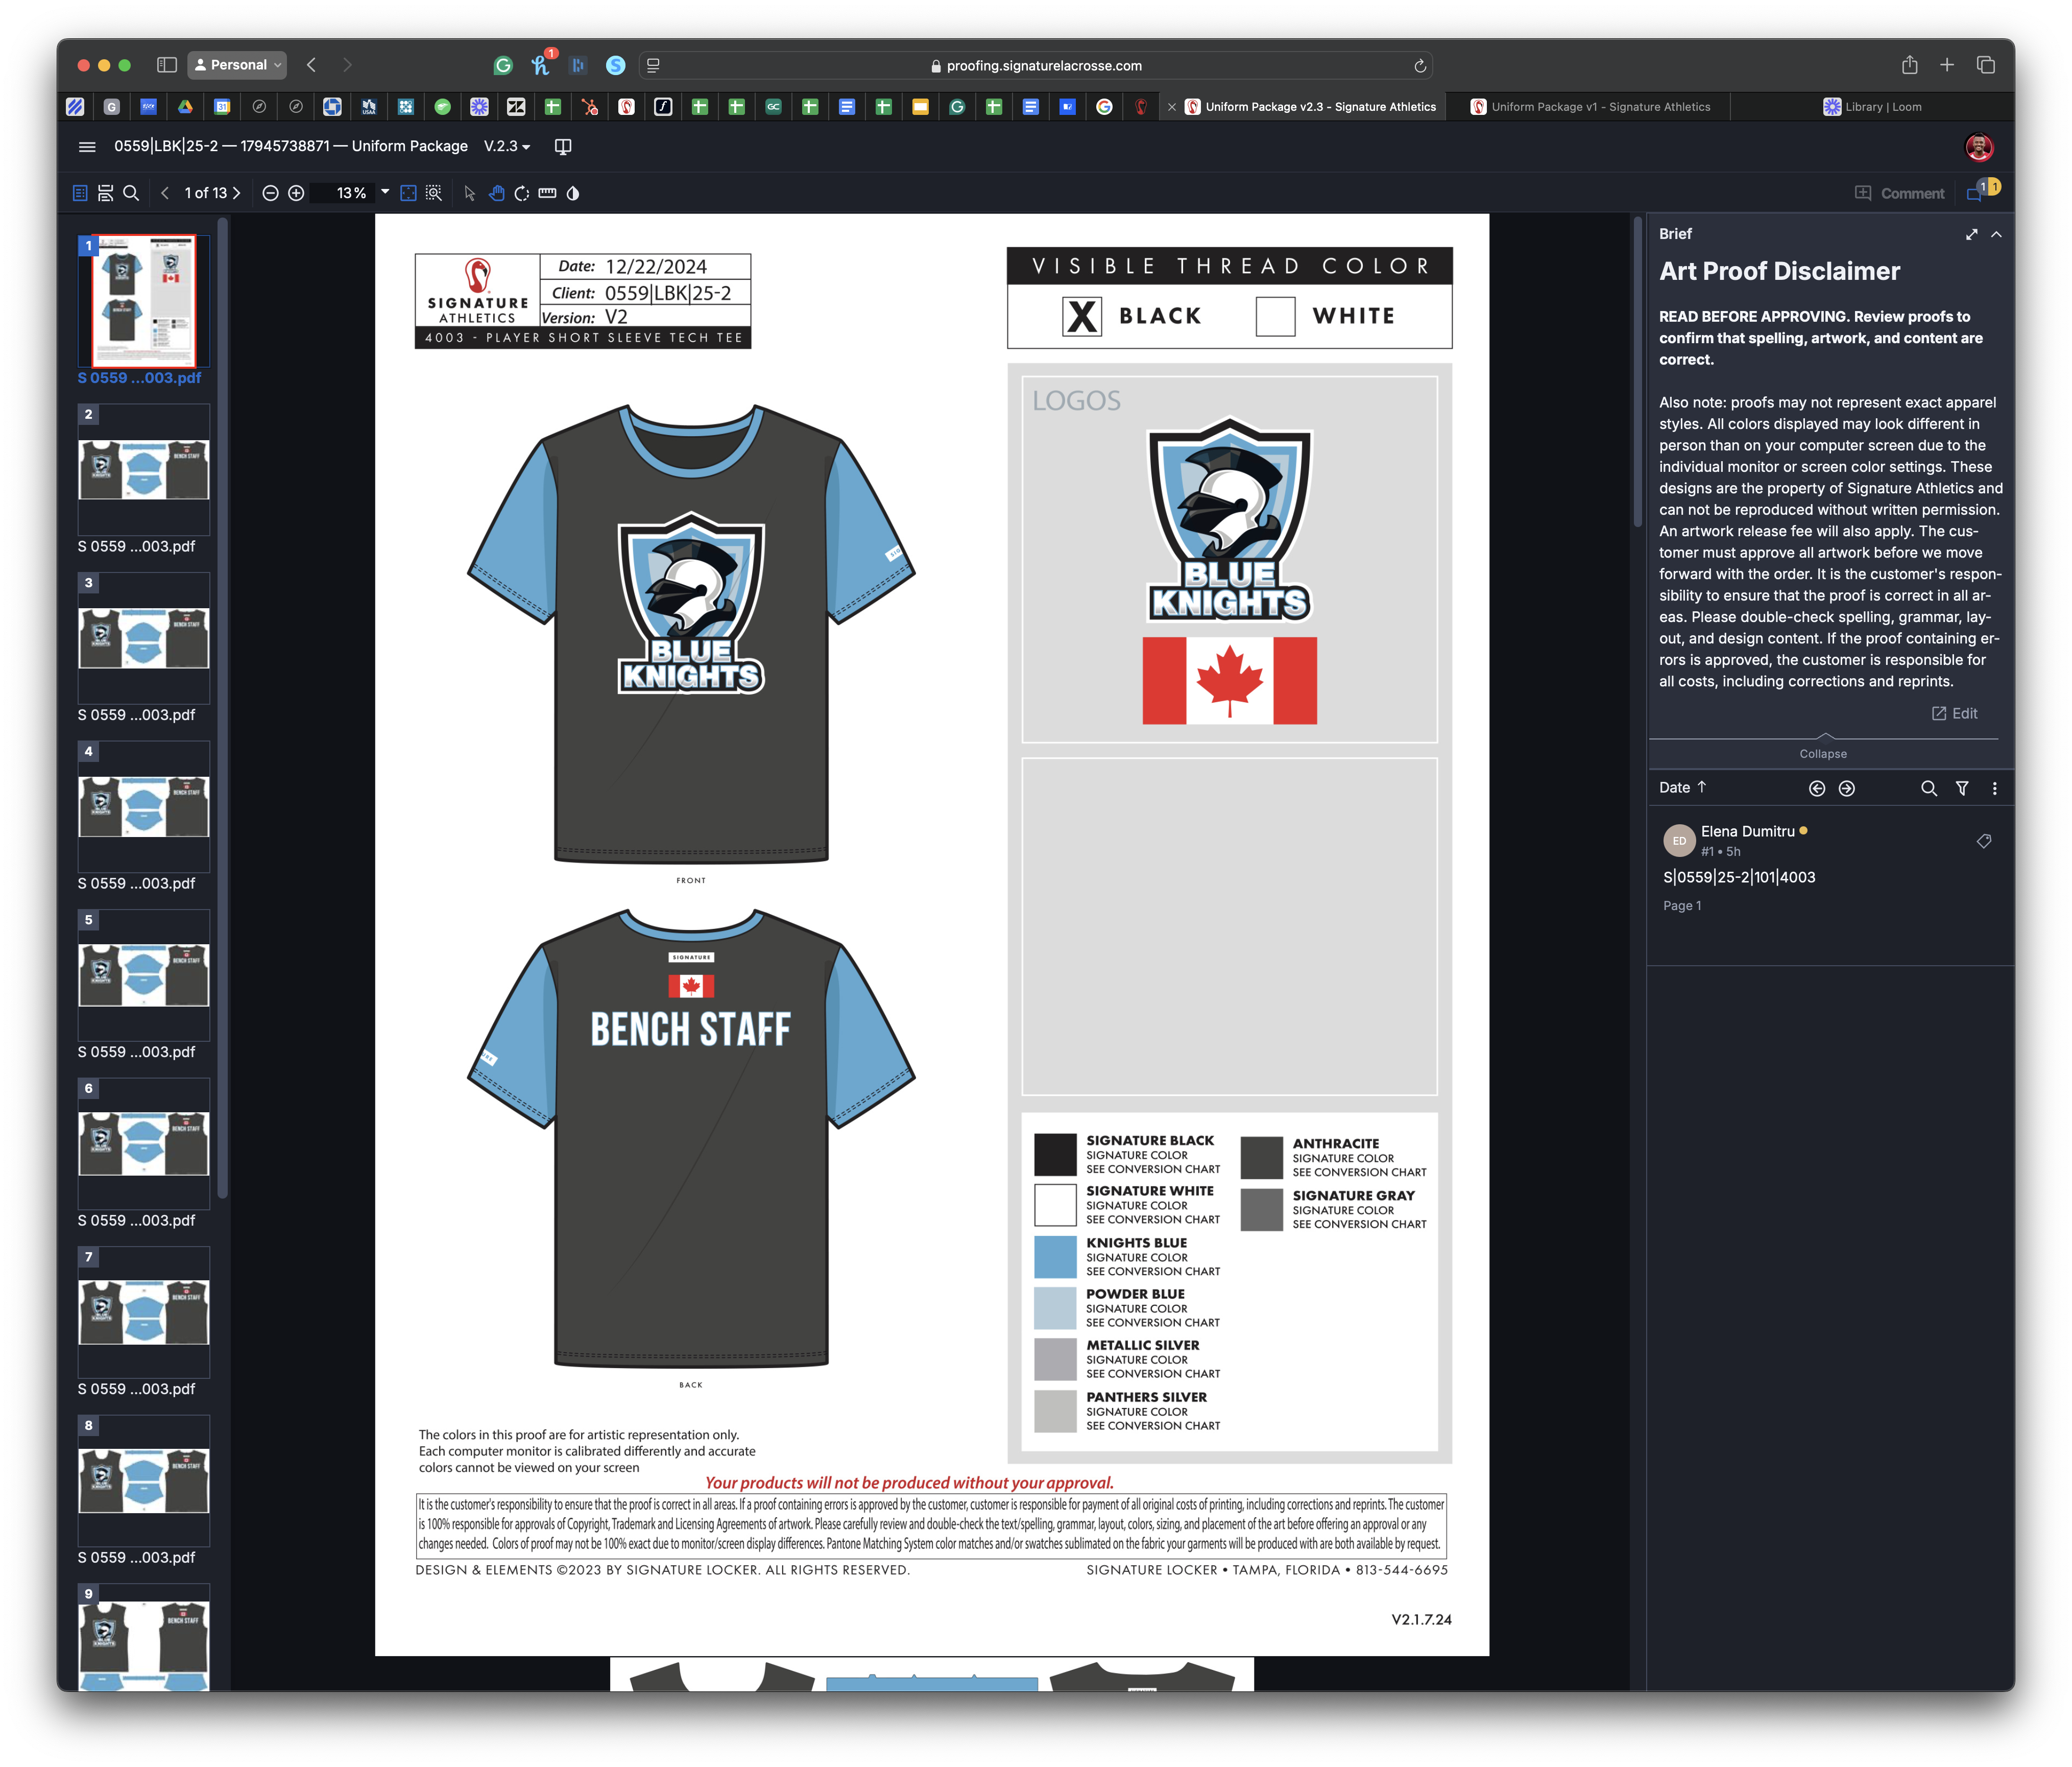Screen dimensions: 2072x1767
Task: Open the zoom percentage dropdown arrow
Action: (385, 192)
